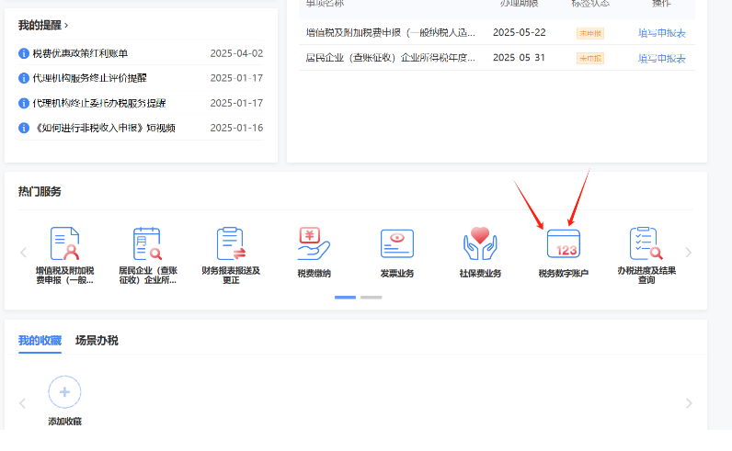Click 增值税及附加税费申报(一般纳税人 task name

[390, 33]
